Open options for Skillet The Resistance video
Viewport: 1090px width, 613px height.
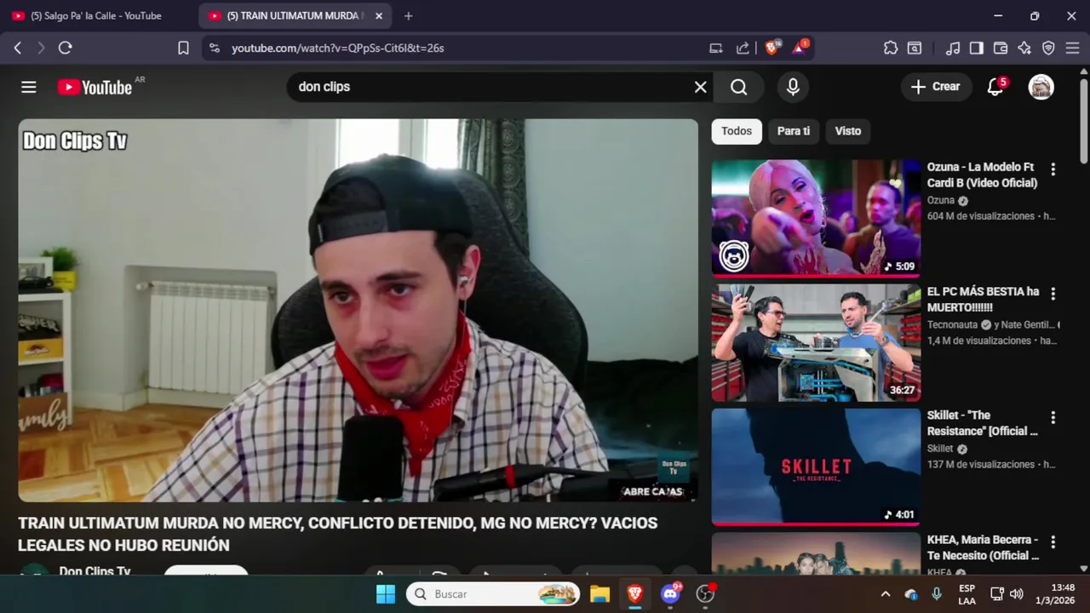pyautogui.click(x=1053, y=418)
